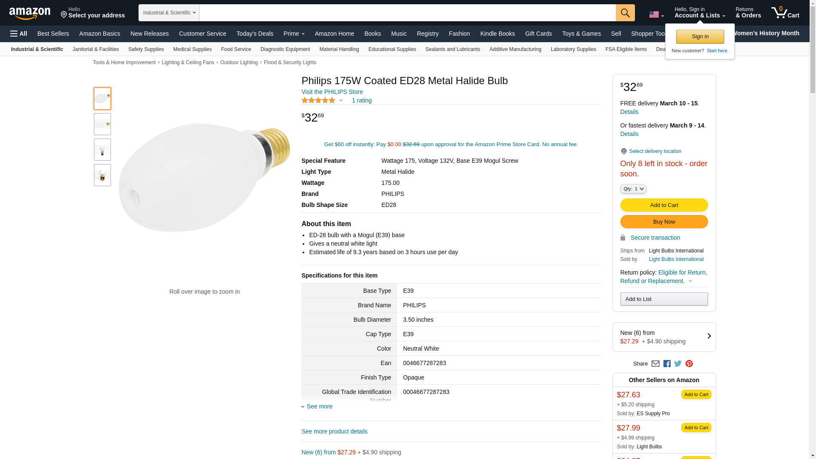Open the All hamburger menu

19,34
